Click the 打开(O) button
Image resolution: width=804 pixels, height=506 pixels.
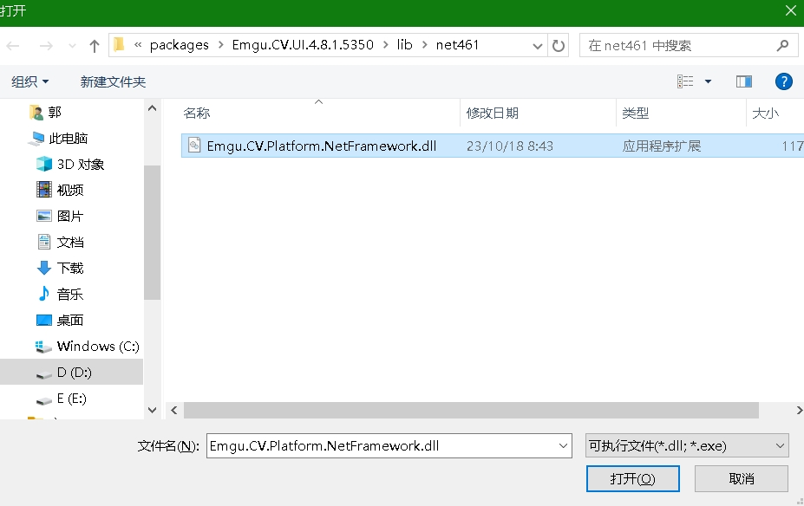tap(632, 478)
